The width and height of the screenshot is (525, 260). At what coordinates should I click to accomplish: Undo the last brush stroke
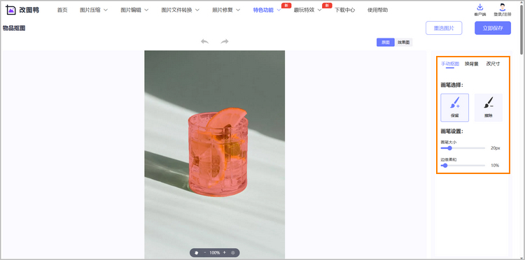point(204,41)
